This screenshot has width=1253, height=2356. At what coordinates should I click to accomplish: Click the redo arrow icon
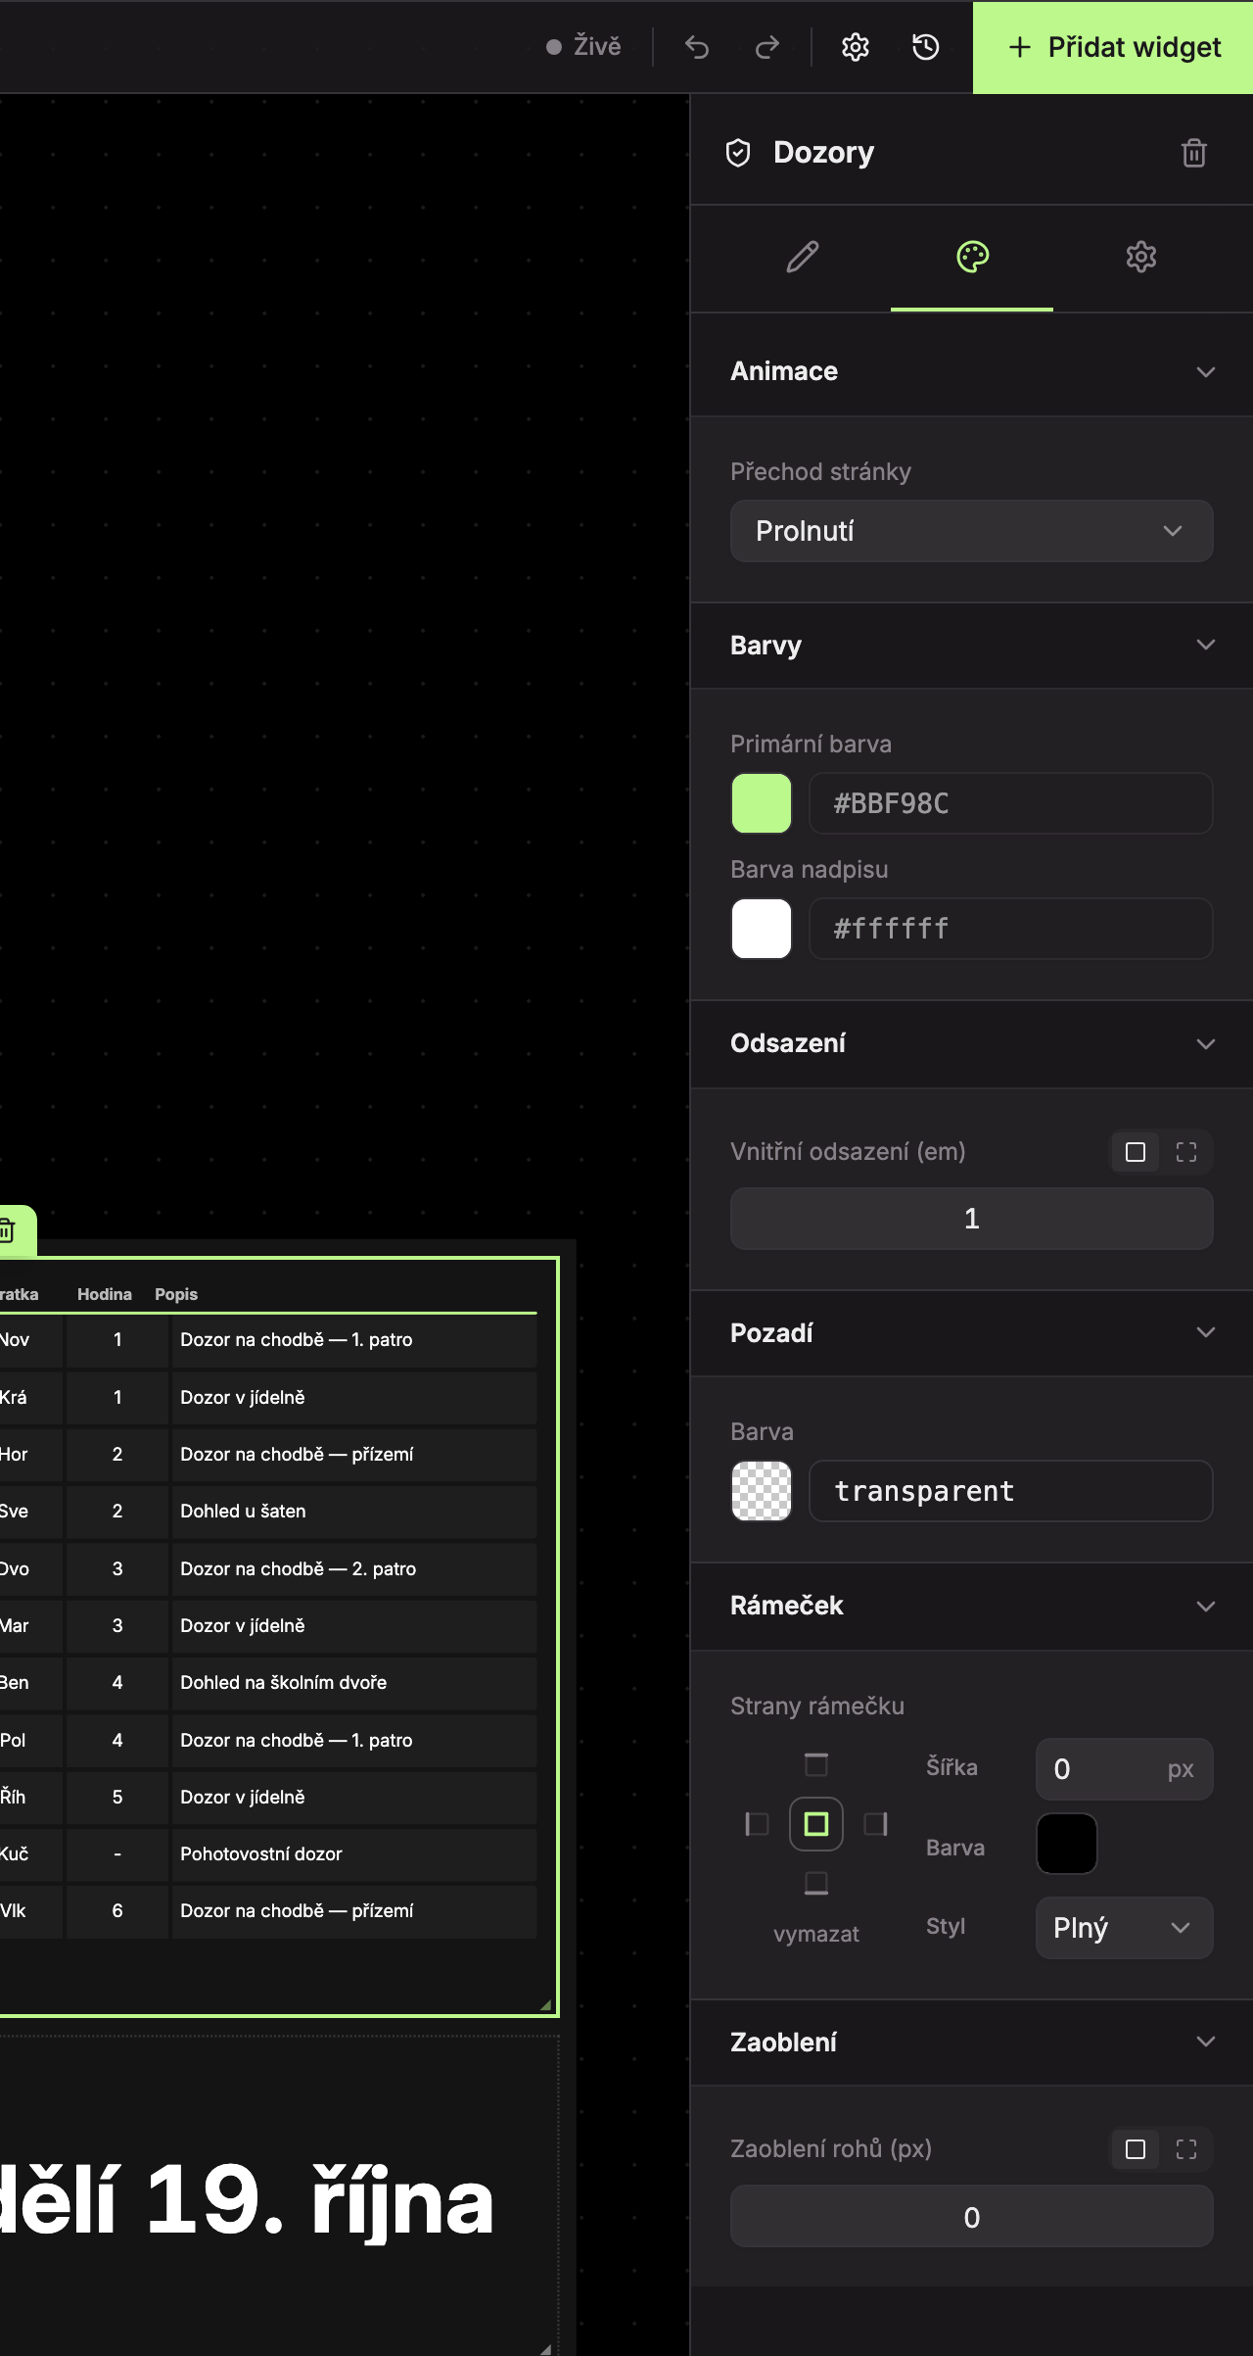point(767,47)
